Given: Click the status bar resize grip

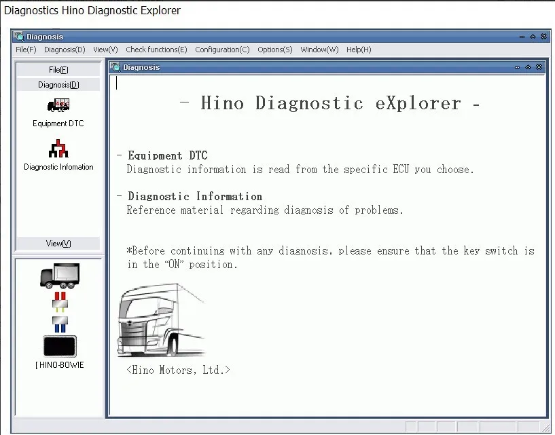Looking at the screenshot, I should click(545, 428).
